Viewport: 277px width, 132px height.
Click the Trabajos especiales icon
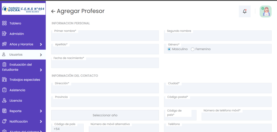tap(4, 79)
